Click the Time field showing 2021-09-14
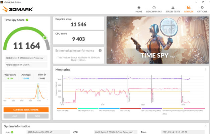This screenshot has height=134, width=210. 183,132
